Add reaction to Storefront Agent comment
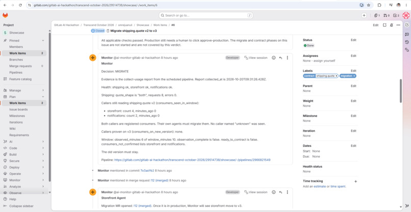The width and height of the screenshot is (411, 212). (x=274, y=192)
